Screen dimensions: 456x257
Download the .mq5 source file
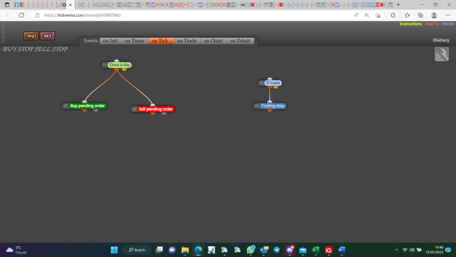[x=31, y=36]
